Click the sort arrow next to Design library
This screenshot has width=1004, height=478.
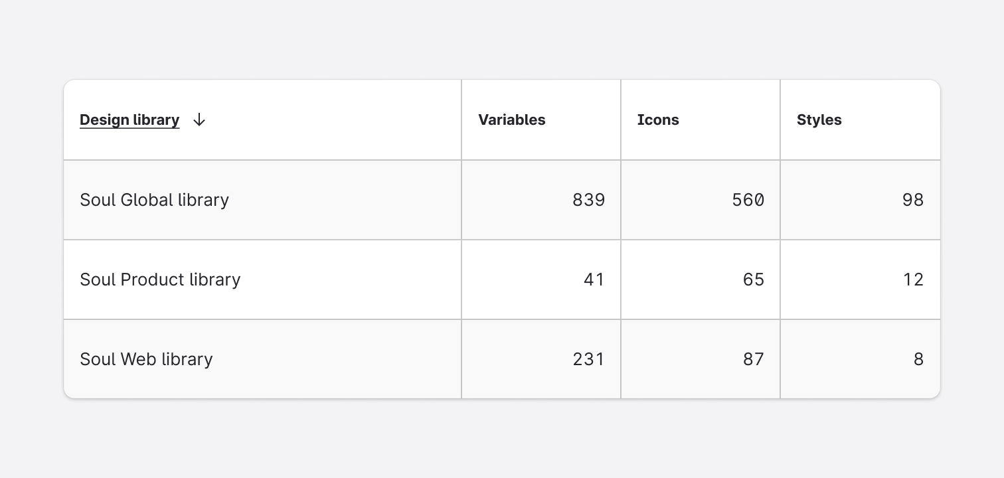199,120
